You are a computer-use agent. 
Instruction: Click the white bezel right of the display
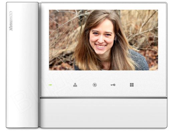point(162,40)
